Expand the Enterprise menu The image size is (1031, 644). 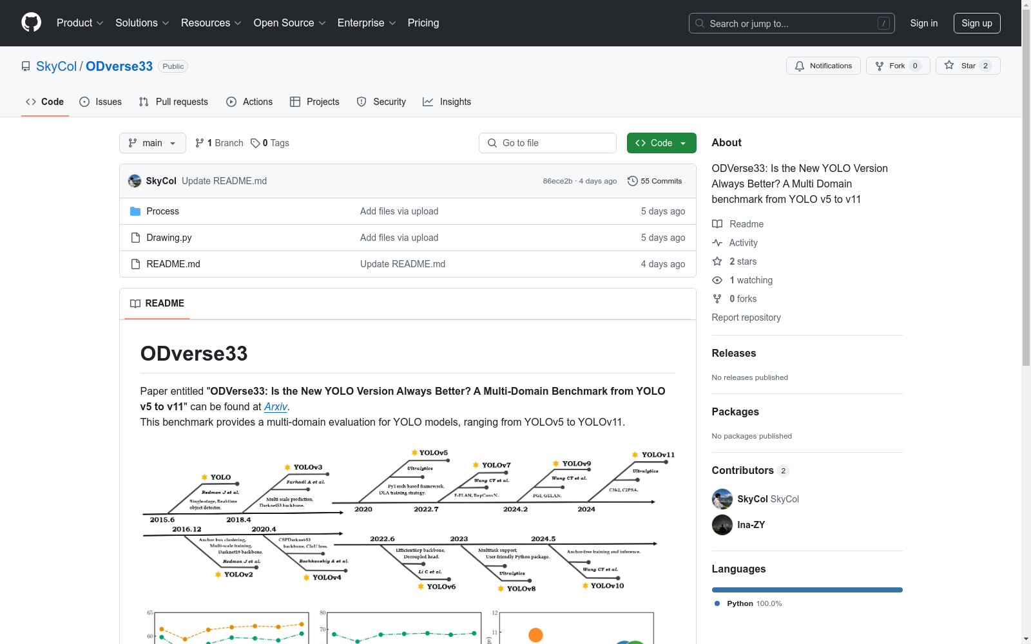[x=367, y=23]
